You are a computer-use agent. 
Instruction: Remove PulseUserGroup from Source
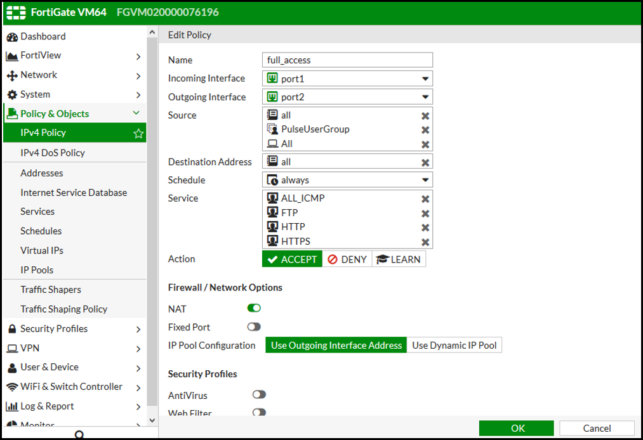tap(425, 130)
